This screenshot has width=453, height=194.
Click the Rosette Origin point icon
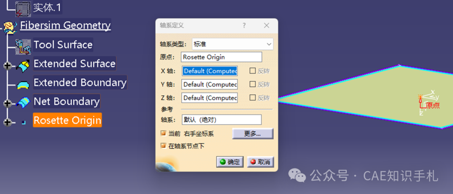click(x=23, y=122)
